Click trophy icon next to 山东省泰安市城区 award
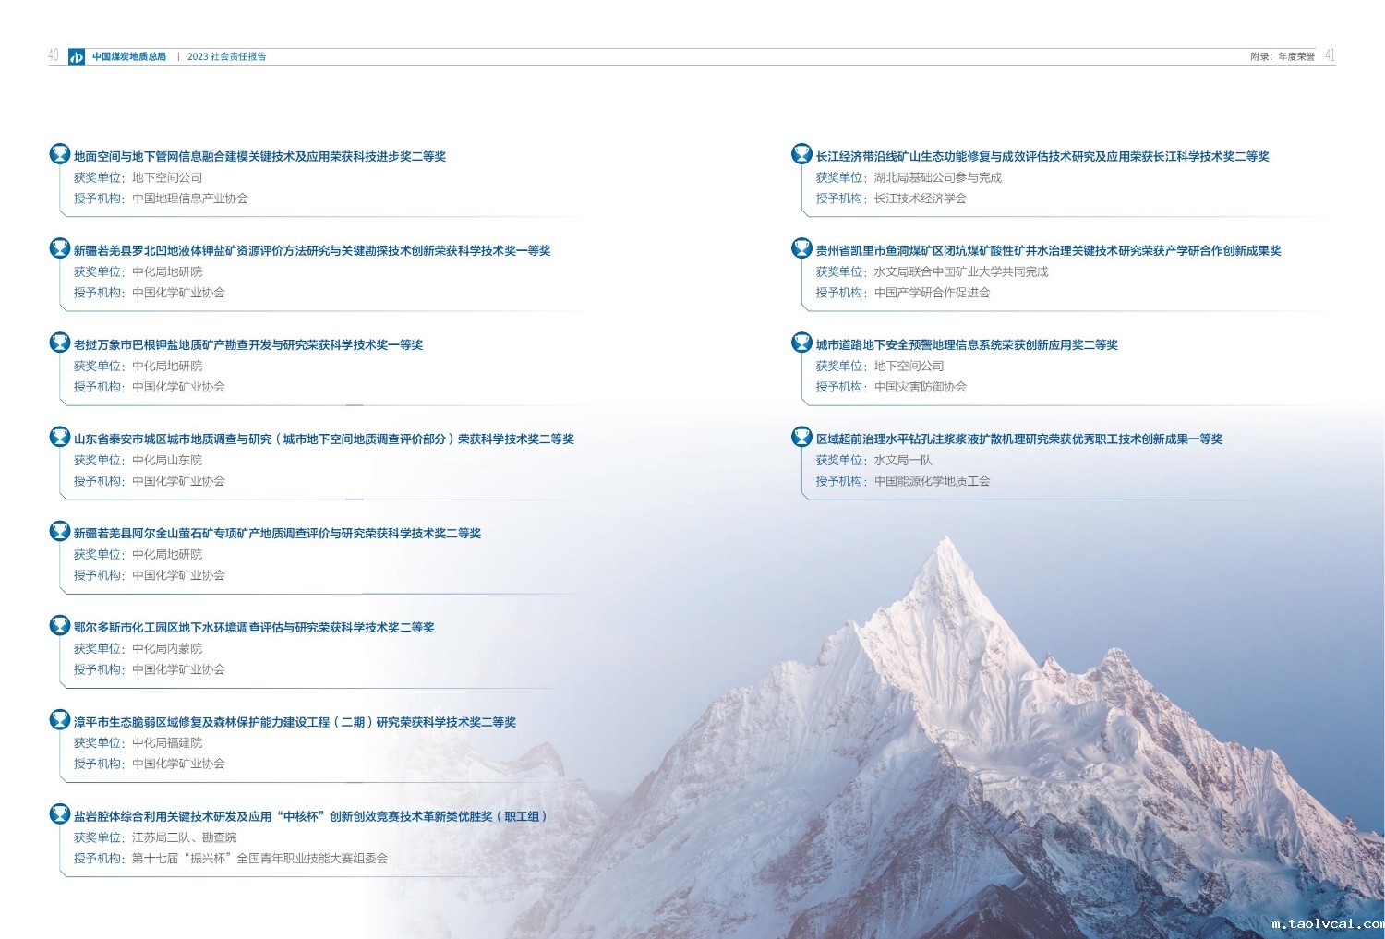Image resolution: width=1385 pixels, height=939 pixels. pos(60,437)
